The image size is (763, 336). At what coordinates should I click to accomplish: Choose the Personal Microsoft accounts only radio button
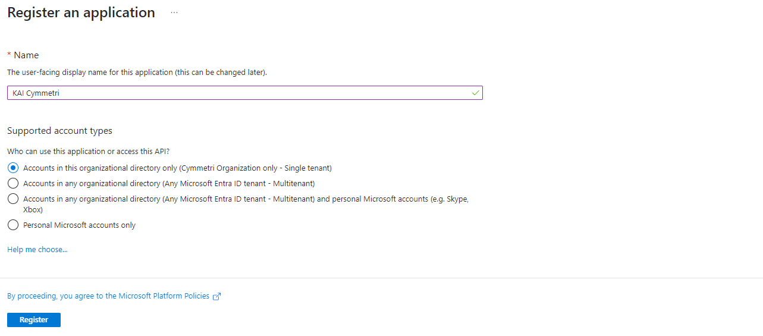point(13,225)
